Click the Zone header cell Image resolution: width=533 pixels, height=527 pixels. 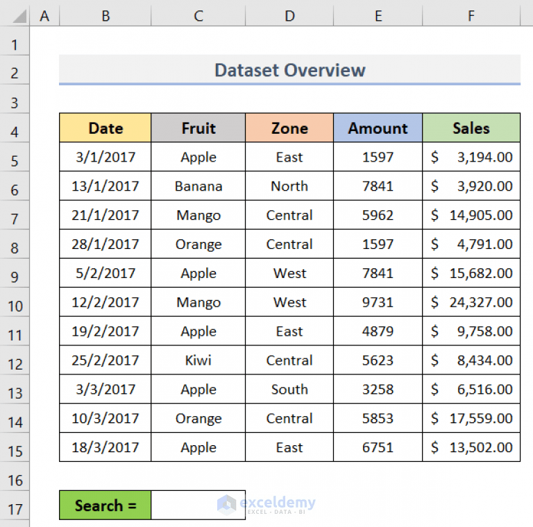tap(289, 128)
